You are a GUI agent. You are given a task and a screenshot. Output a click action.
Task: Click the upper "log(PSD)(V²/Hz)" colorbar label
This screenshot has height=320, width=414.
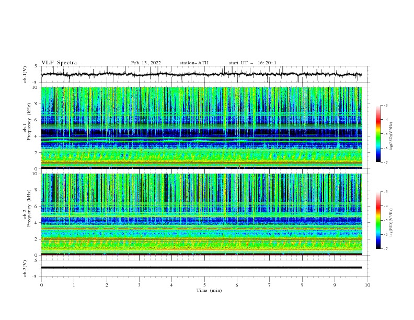pos(391,136)
